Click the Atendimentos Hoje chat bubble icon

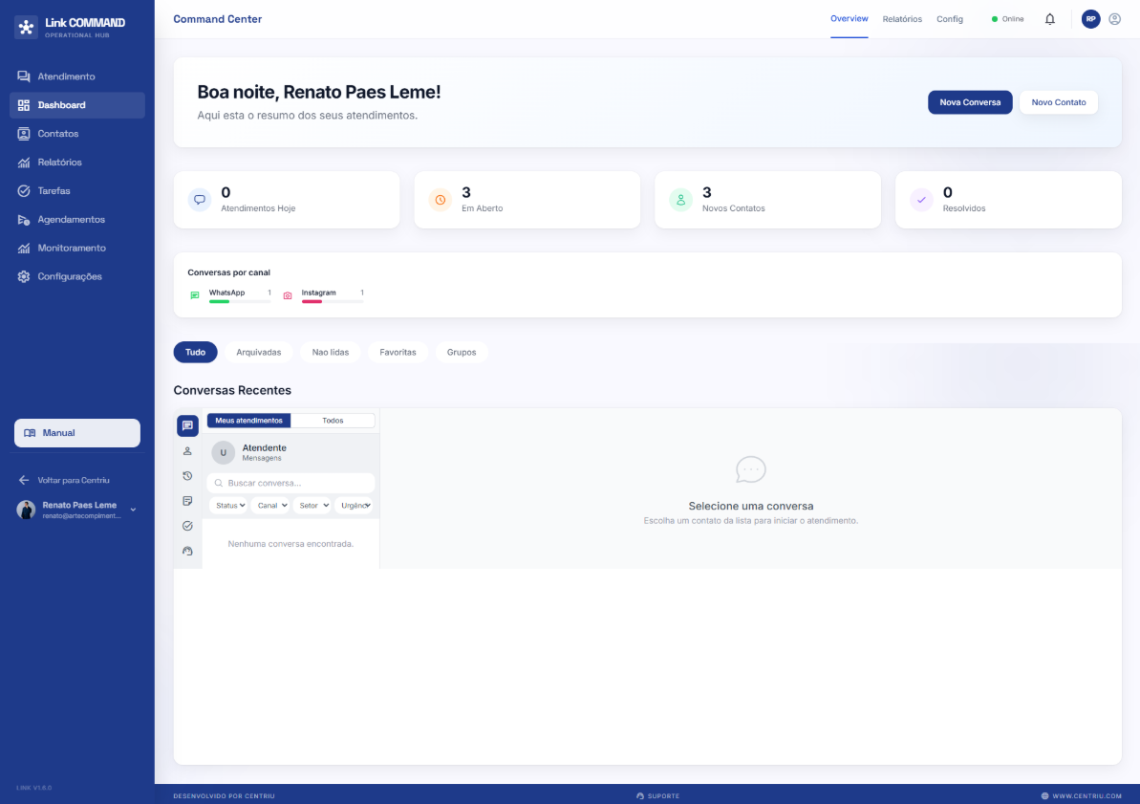[199, 200]
